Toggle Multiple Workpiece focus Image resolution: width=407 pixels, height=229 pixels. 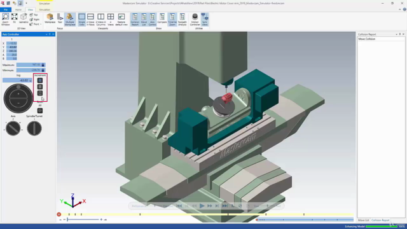pyautogui.click(x=69, y=19)
